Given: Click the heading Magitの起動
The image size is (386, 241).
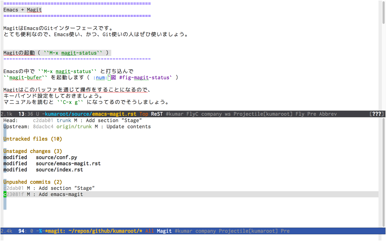Looking at the screenshot, I should (x=19, y=53).
